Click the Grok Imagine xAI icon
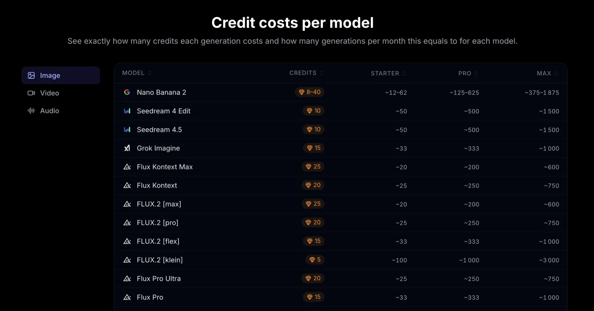This screenshot has width=594, height=311. [127, 148]
